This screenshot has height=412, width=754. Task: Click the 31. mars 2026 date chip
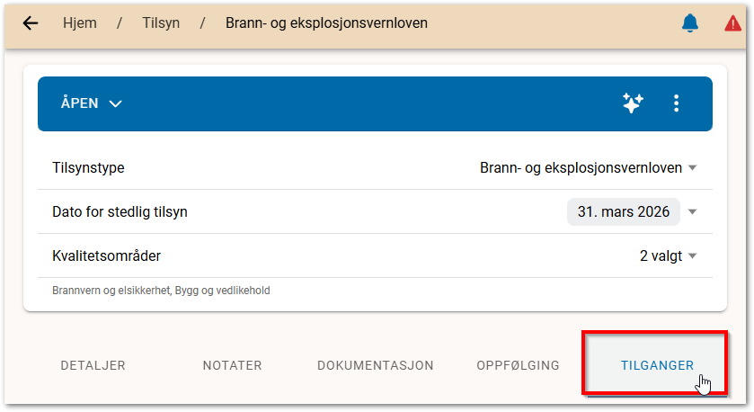pyautogui.click(x=623, y=212)
